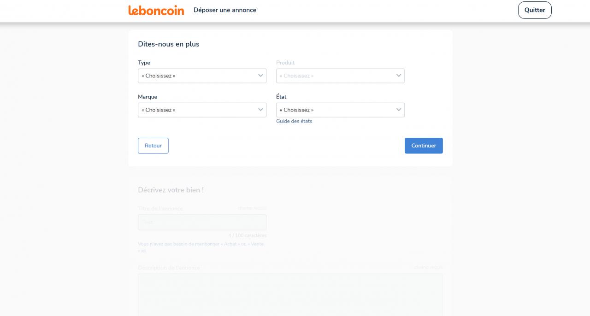This screenshot has width=590, height=316.
Task: Click the Dites-nous en plus heading
Action: click(x=169, y=44)
